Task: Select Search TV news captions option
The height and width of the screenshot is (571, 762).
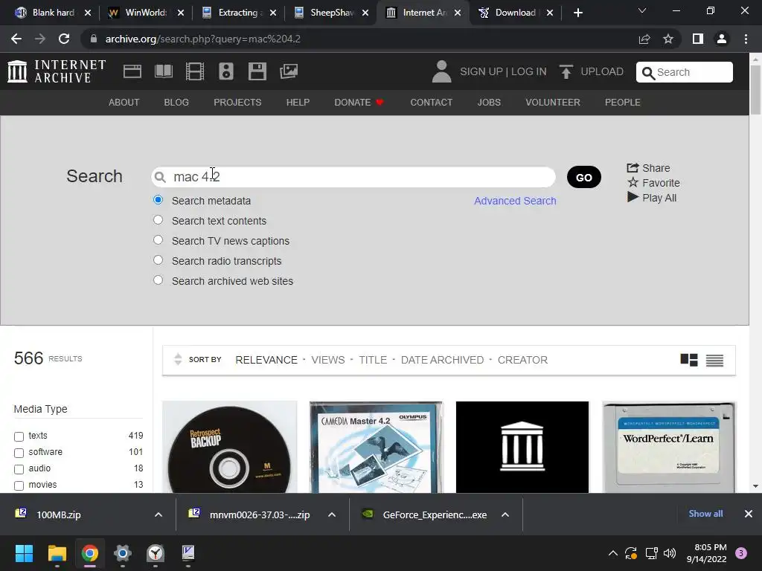Action: tap(158, 240)
